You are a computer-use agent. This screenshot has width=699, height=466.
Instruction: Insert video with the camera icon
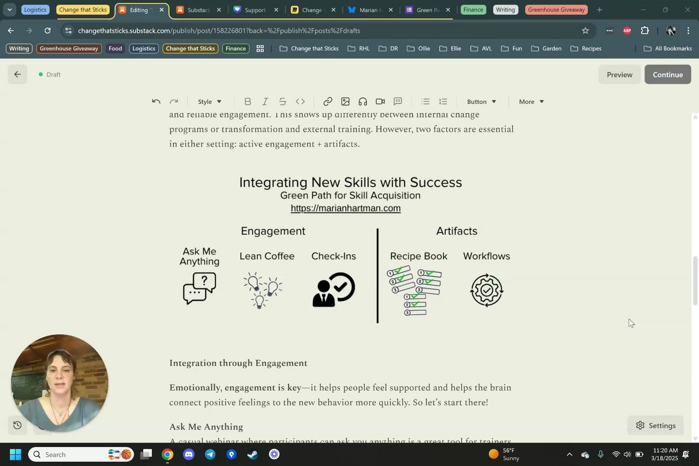[x=380, y=102]
